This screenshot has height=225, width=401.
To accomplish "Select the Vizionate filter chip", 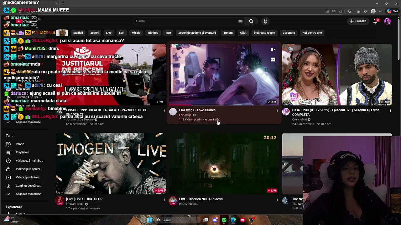I will [289, 33].
